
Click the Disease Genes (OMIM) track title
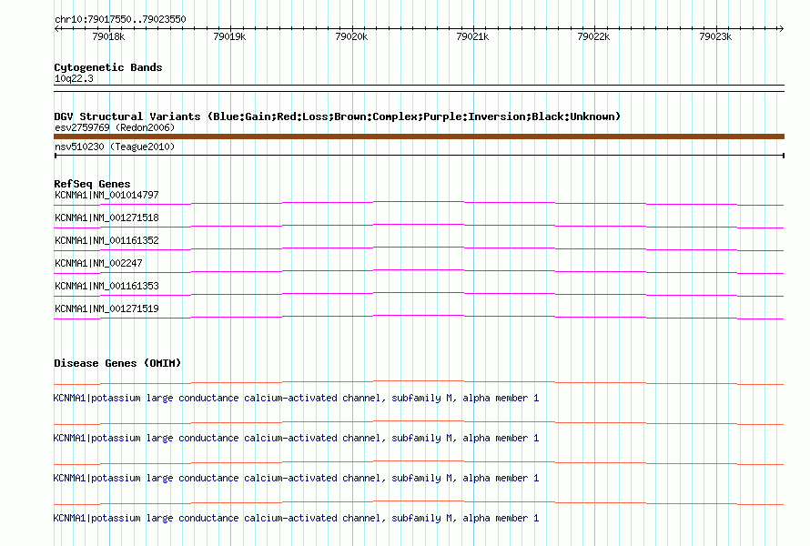[117, 363]
